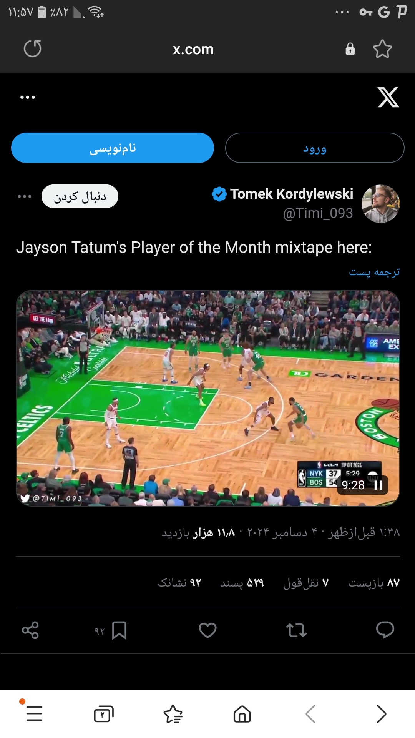
Task: Open Tomek Kordylewski's profile picture
Action: (380, 204)
